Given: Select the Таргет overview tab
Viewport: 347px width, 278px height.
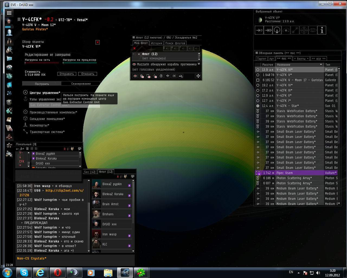Looking at the screenshot, I should tap(262, 59).
